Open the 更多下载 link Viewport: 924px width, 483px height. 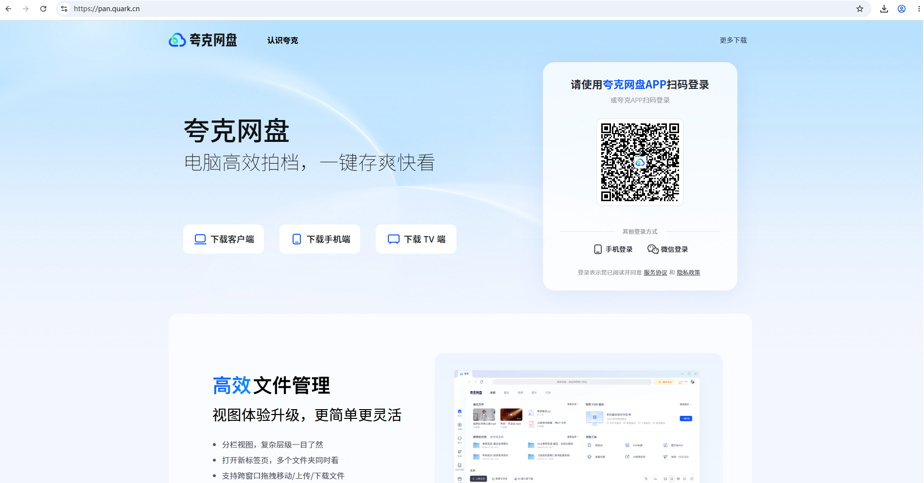click(x=733, y=40)
